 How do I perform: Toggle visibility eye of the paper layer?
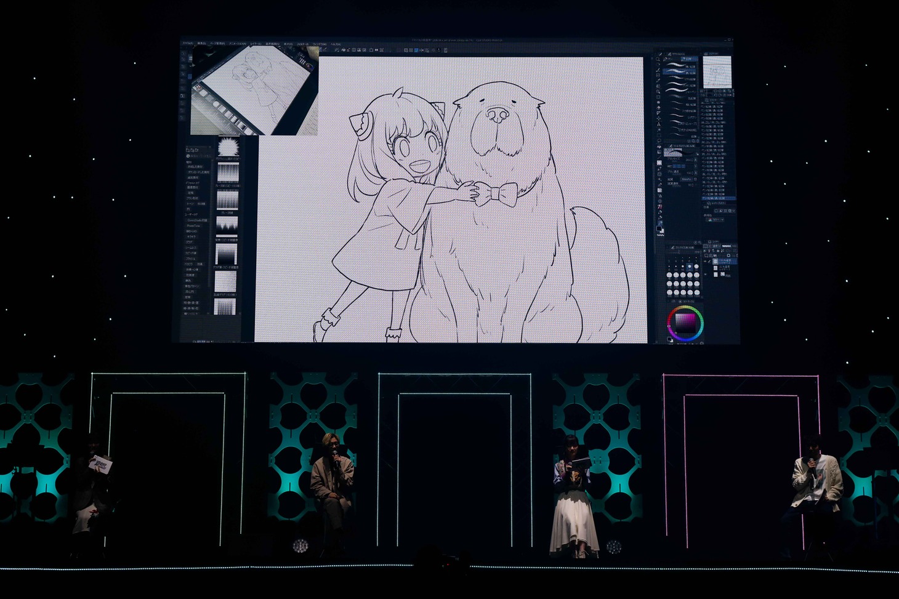pyautogui.click(x=706, y=274)
